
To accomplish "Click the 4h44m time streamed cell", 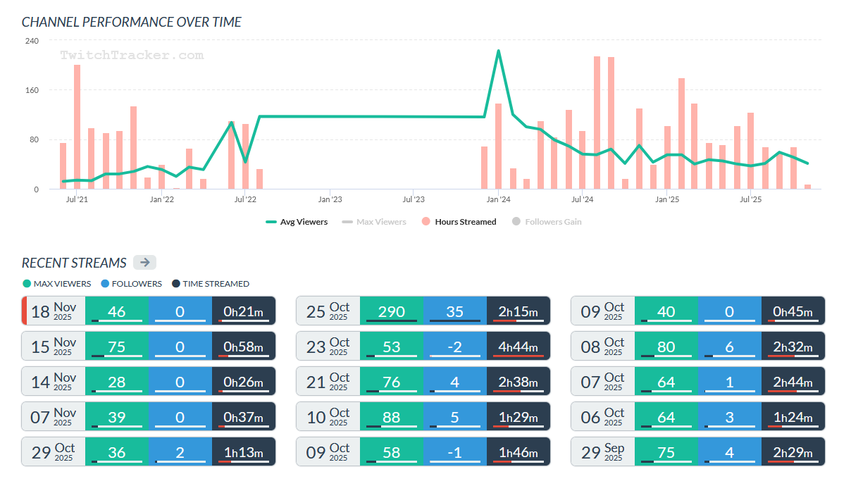I will [x=518, y=346].
